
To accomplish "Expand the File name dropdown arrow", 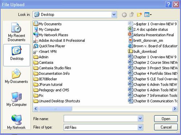I will 140,119.
